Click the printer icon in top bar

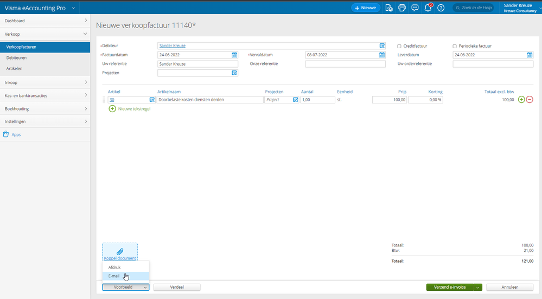click(402, 8)
